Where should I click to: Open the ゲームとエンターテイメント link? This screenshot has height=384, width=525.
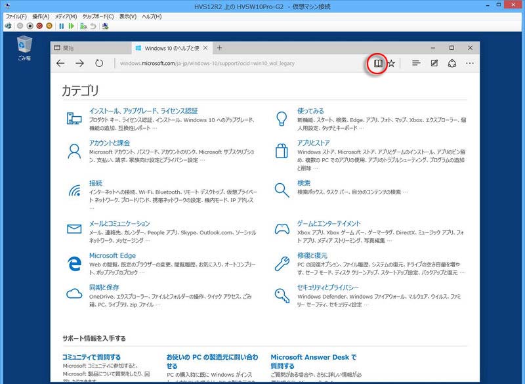click(x=329, y=223)
